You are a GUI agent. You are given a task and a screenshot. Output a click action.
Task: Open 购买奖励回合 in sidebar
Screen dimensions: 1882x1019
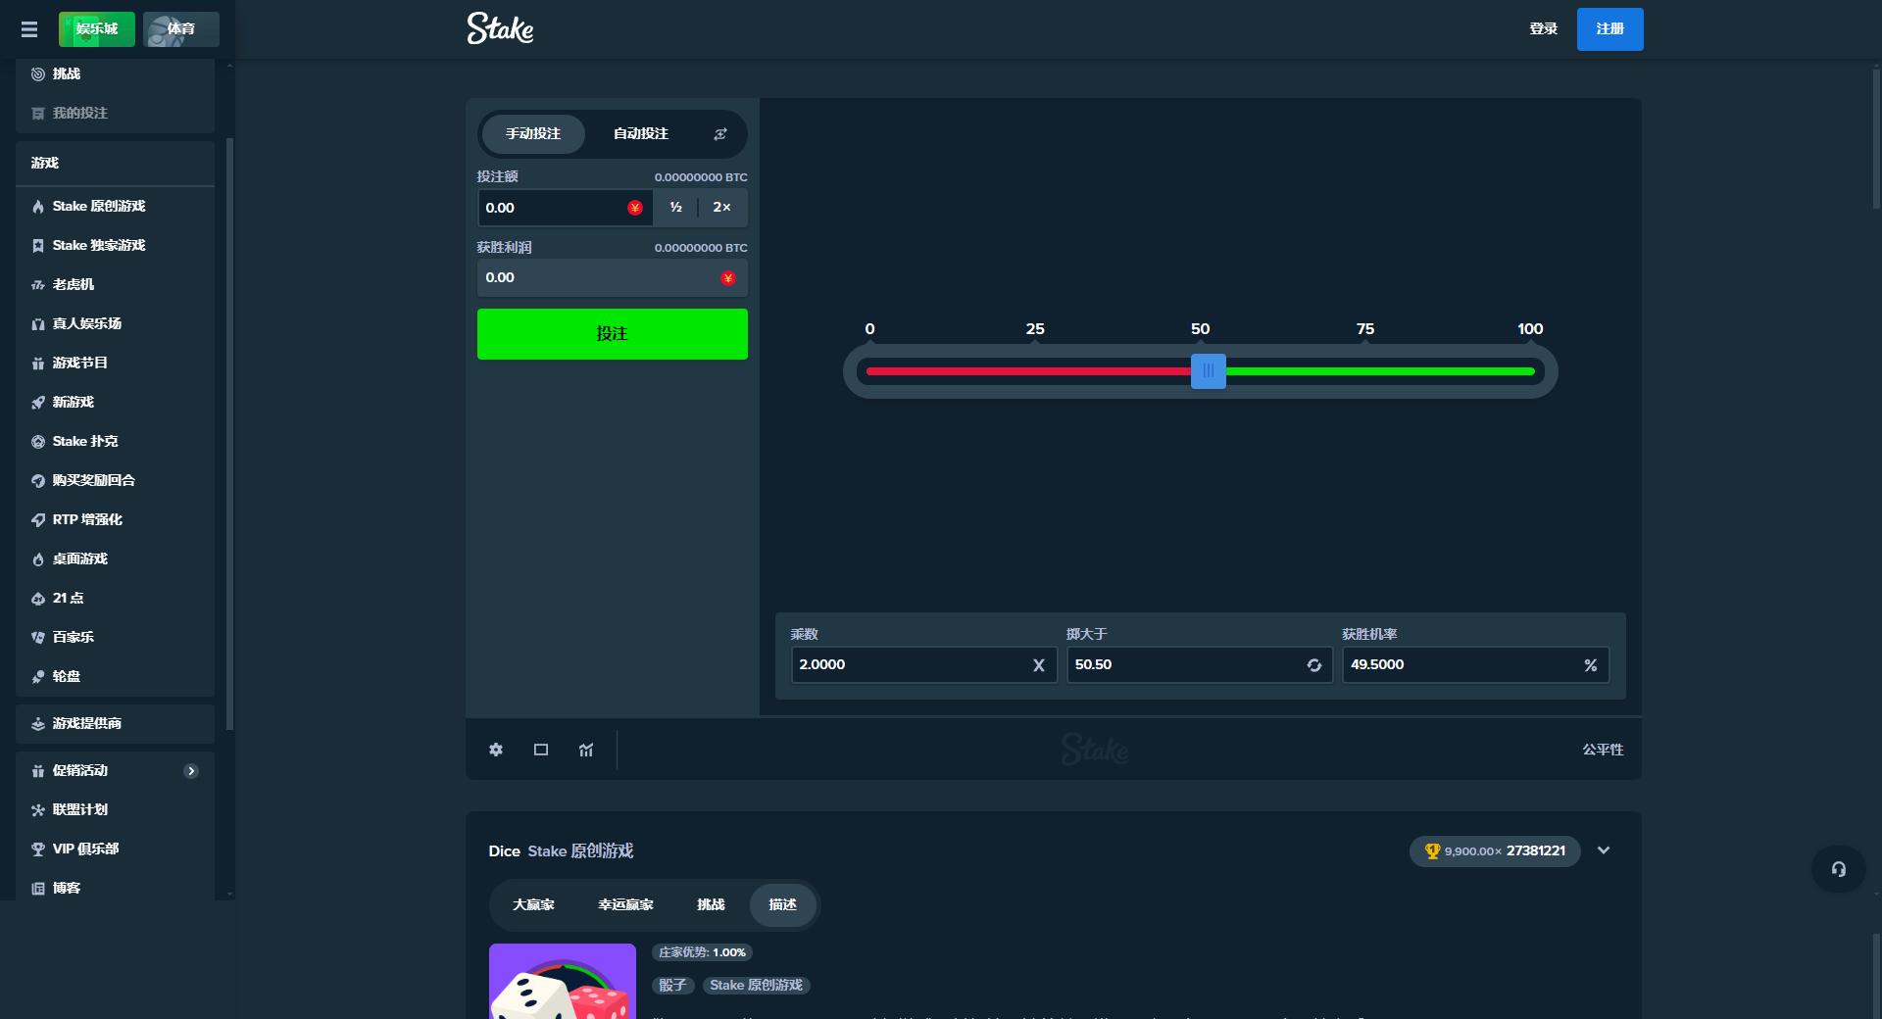(x=116, y=480)
